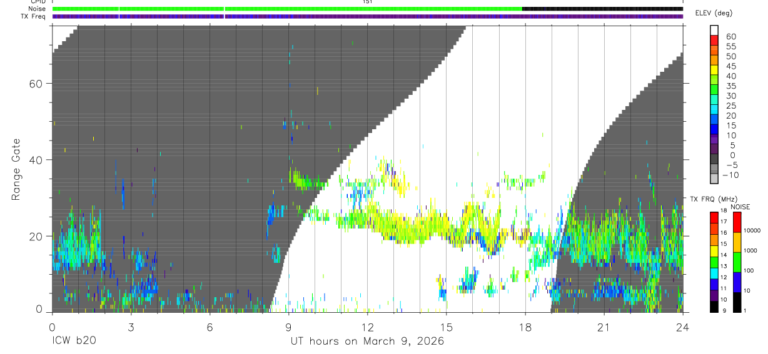Select the "30" label on ELEV scale
This screenshot has height=354, width=768.
pos(730,96)
